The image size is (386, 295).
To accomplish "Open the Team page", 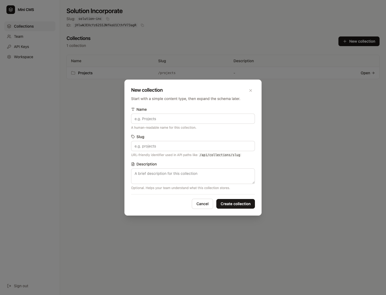I will [x=19, y=36].
